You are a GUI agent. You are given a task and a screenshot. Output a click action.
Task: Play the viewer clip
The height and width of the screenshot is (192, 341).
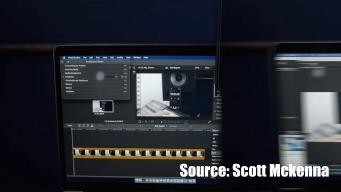coord(161,122)
